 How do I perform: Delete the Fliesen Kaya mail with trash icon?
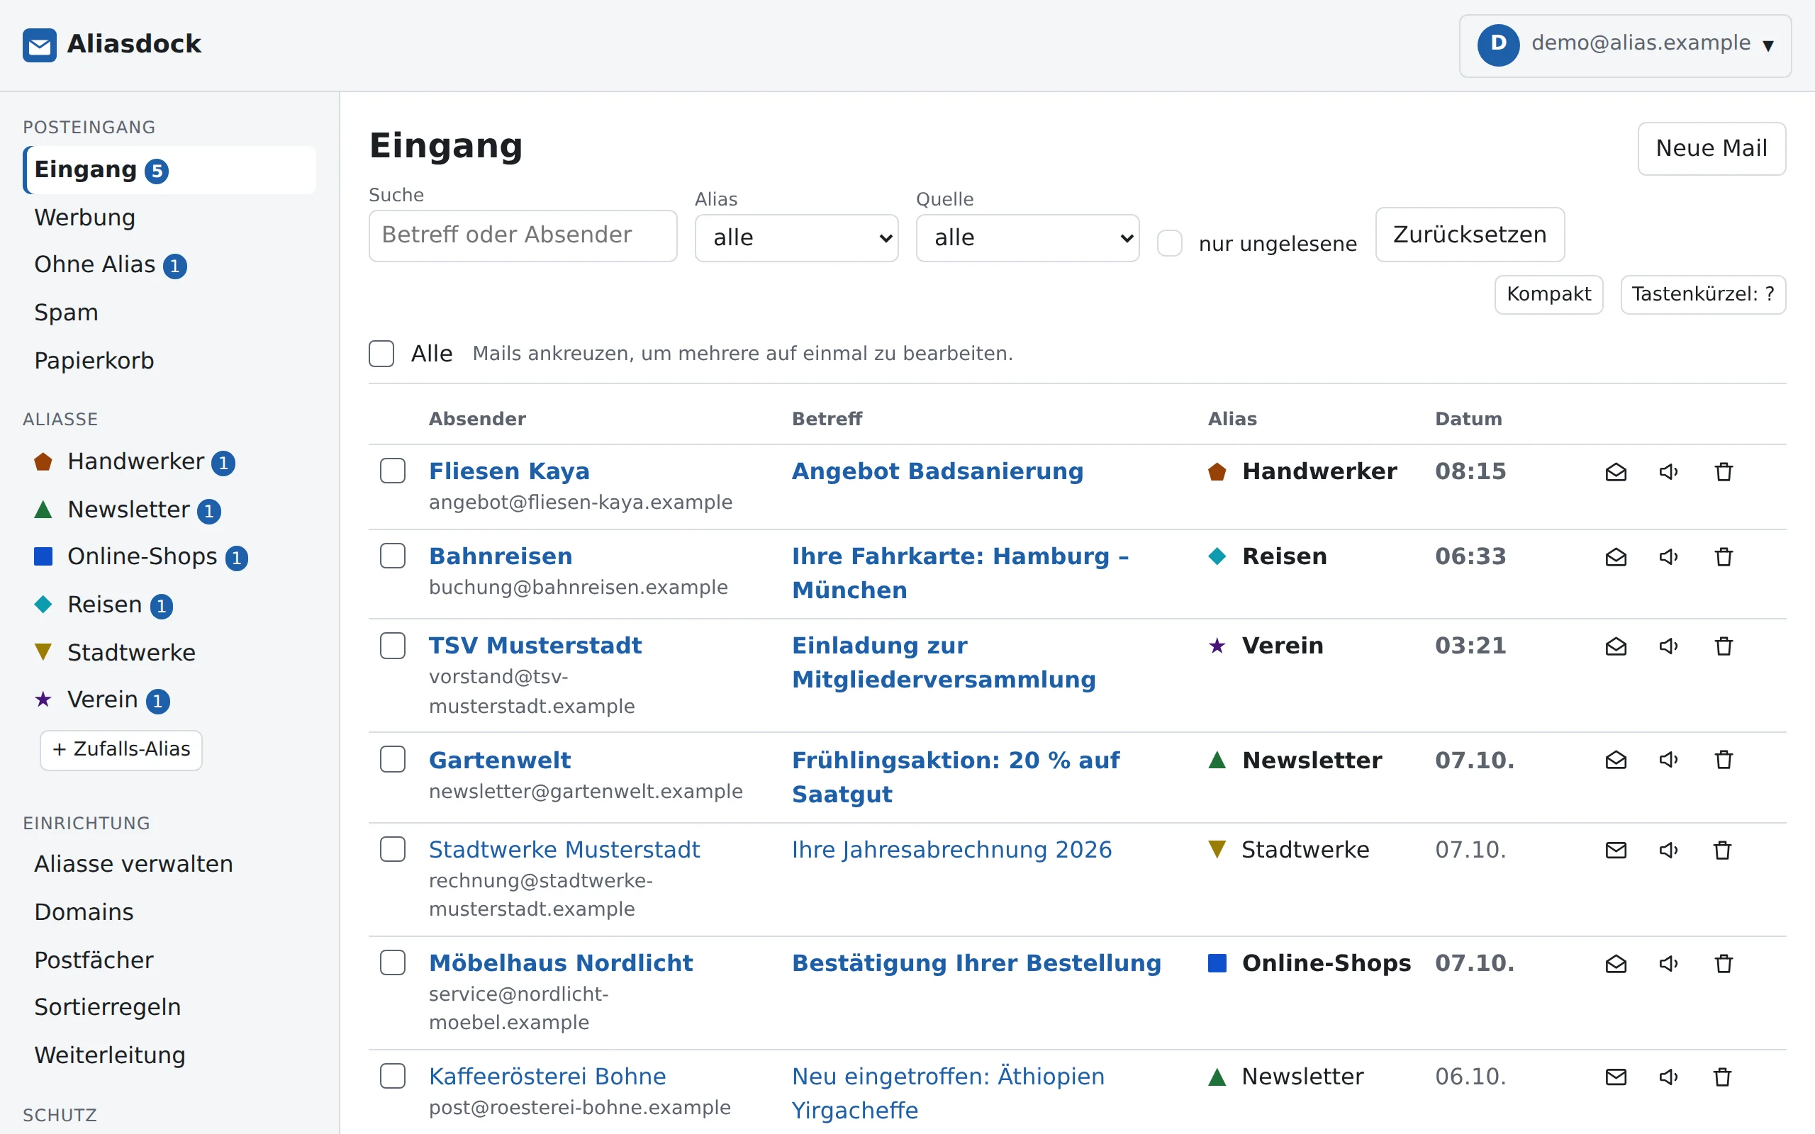click(1724, 472)
